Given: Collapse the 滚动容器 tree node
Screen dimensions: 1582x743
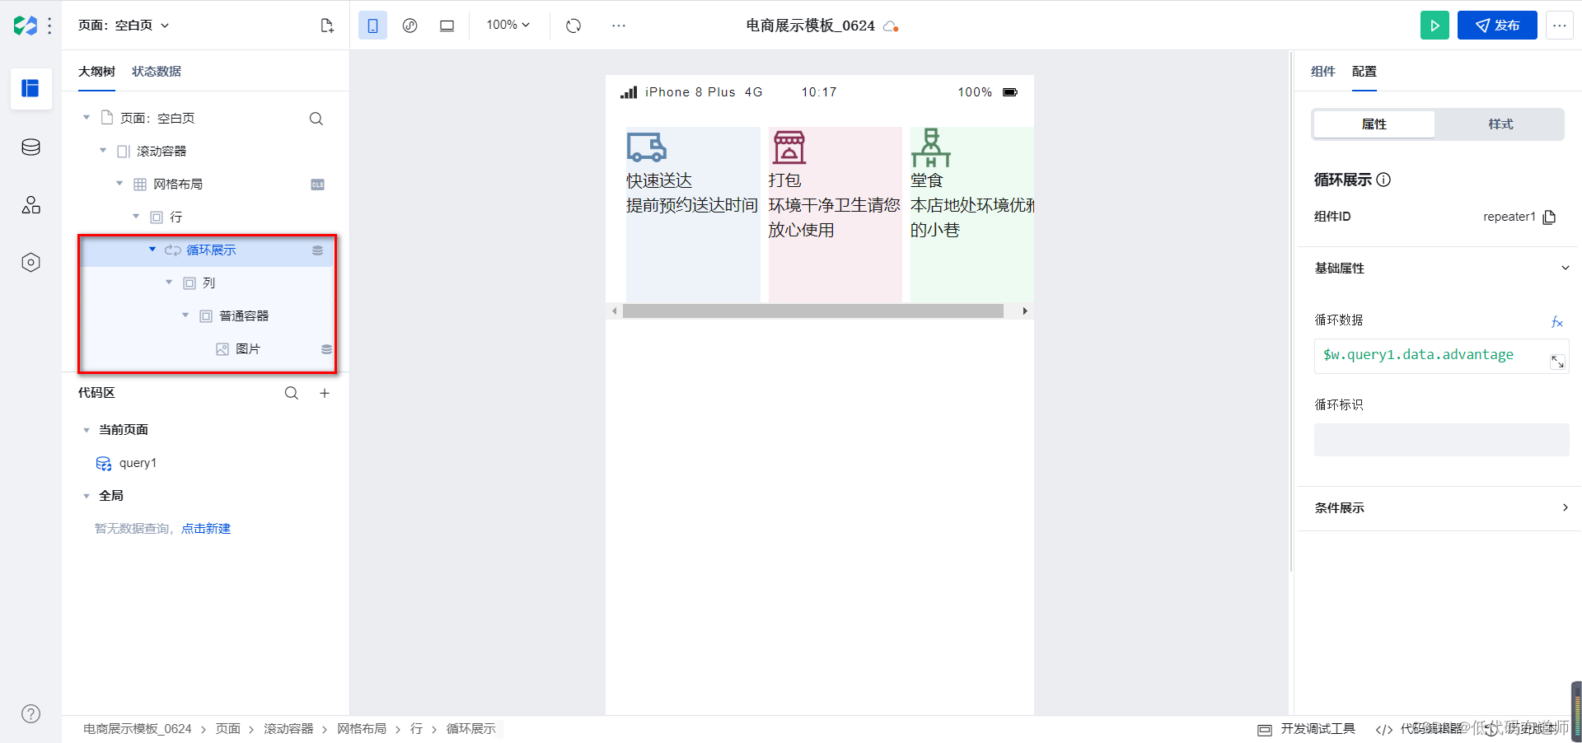Looking at the screenshot, I should pos(103,151).
